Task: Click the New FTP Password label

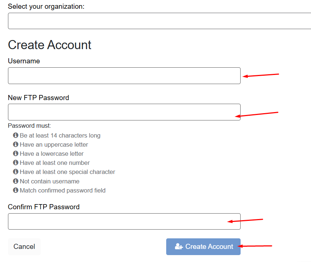Action: tap(38, 98)
